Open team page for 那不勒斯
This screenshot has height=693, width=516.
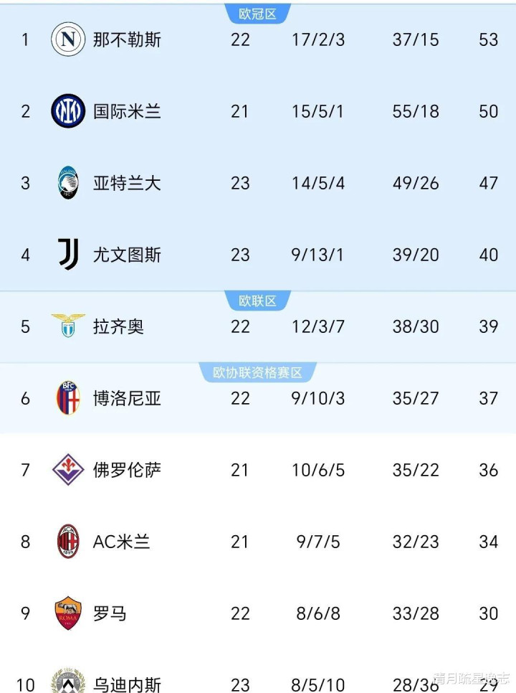(x=127, y=39)
